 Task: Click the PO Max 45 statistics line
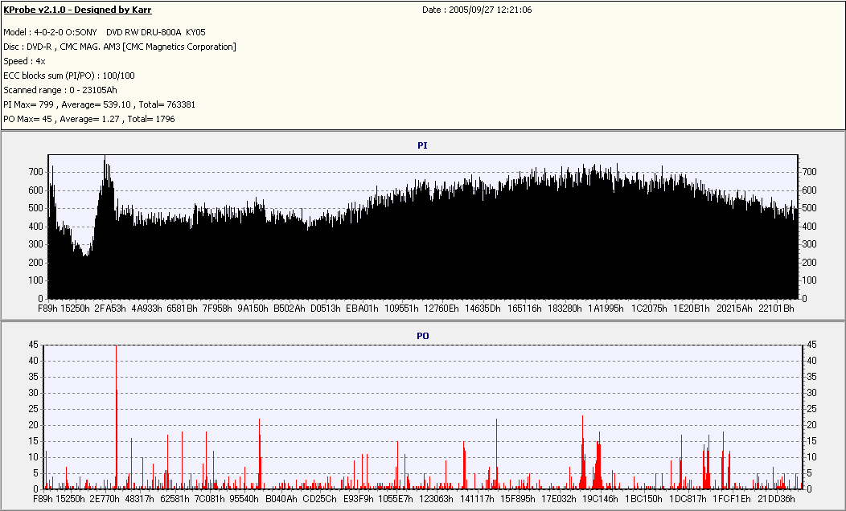coord(89,119)
